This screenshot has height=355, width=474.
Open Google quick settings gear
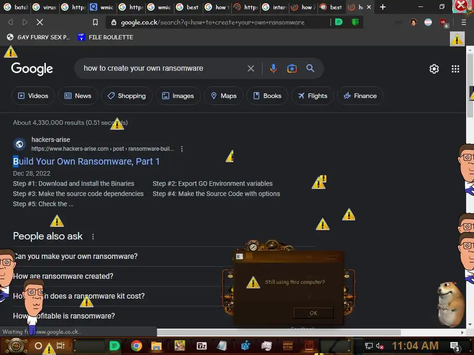point(434,69)
